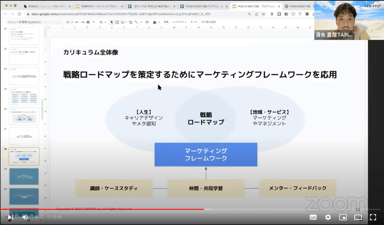The image size is (384, 225).
Task: Click the メンター・フィードバック box
Action: pos(298,188)
